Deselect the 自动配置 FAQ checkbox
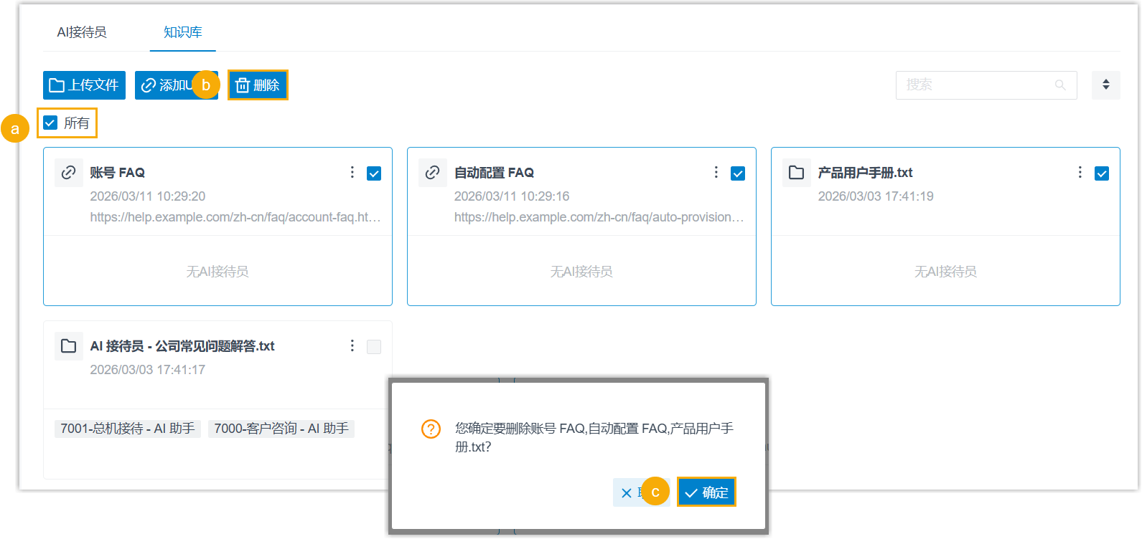The image size is (1142, 539). tap(738, 173)
